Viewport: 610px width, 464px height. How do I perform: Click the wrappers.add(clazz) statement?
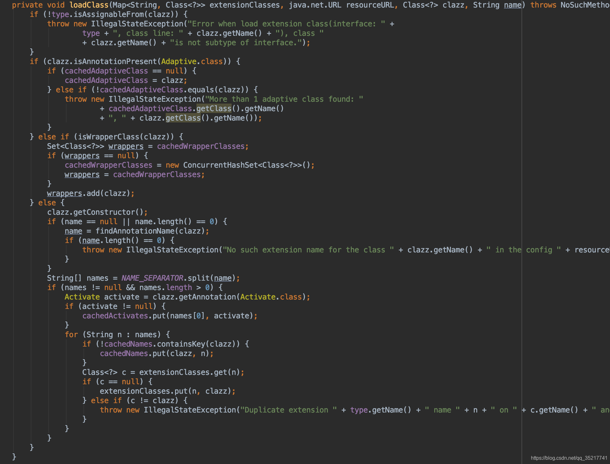(x=91, y=193)
